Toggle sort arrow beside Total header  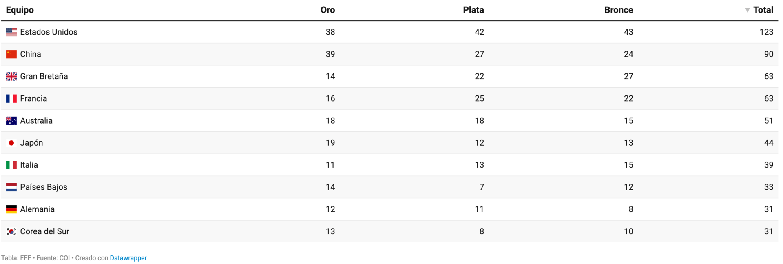(x=747, y=10)
